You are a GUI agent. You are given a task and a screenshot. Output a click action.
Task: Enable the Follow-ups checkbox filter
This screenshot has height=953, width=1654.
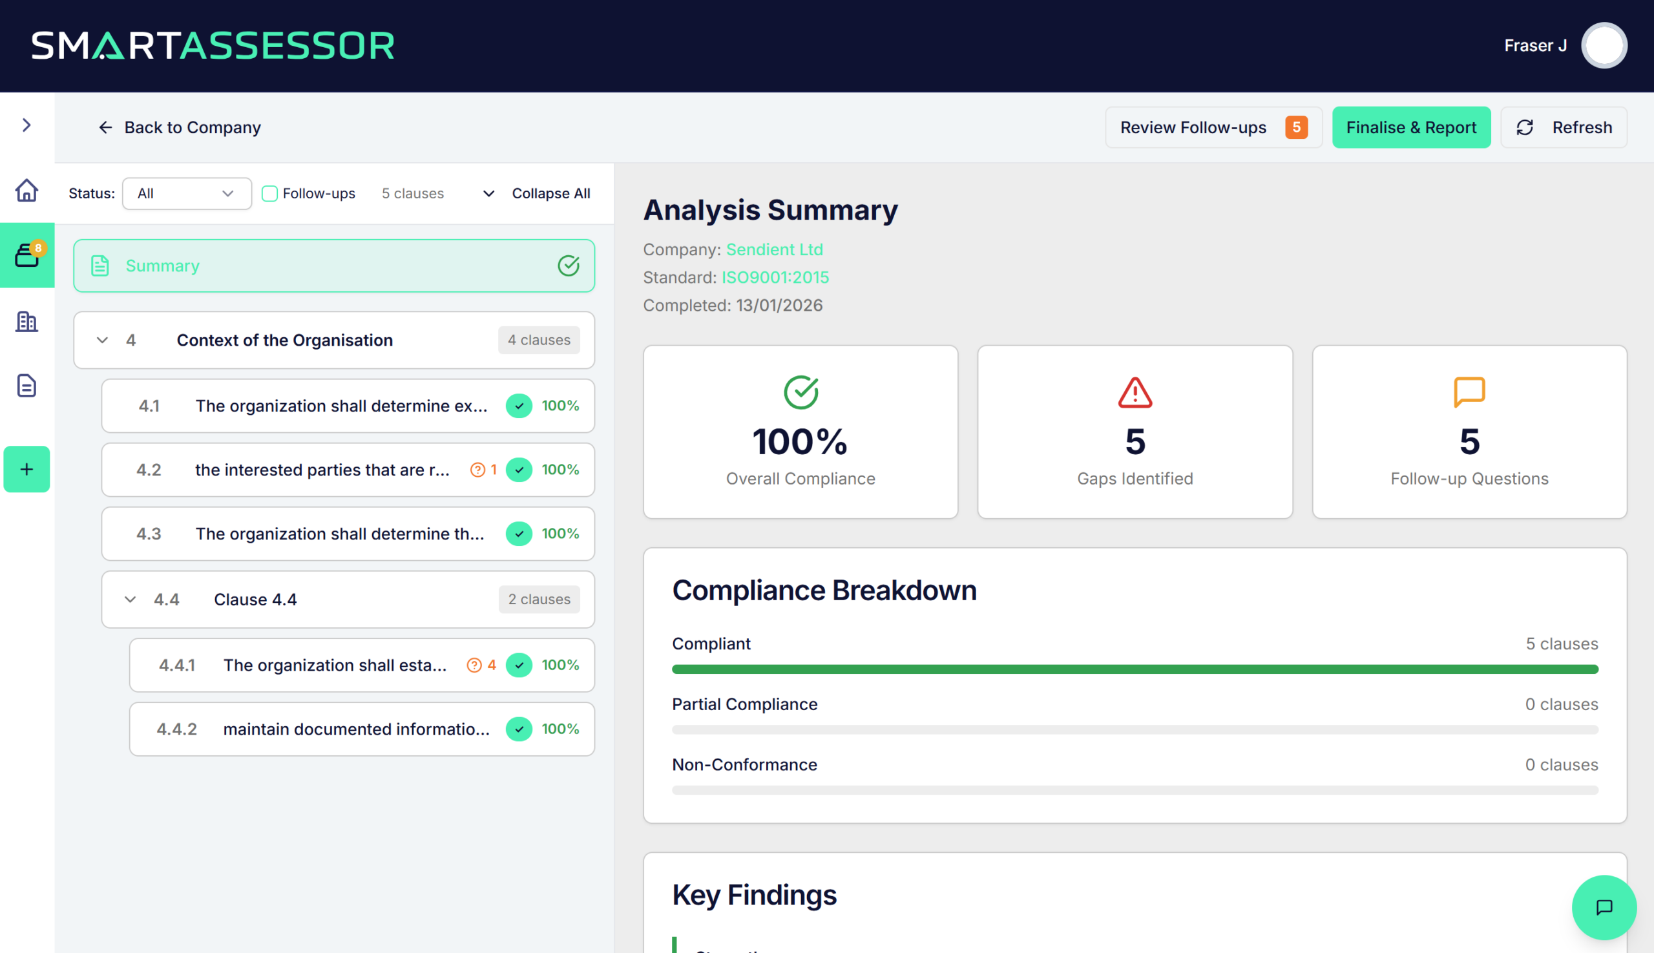269,194
